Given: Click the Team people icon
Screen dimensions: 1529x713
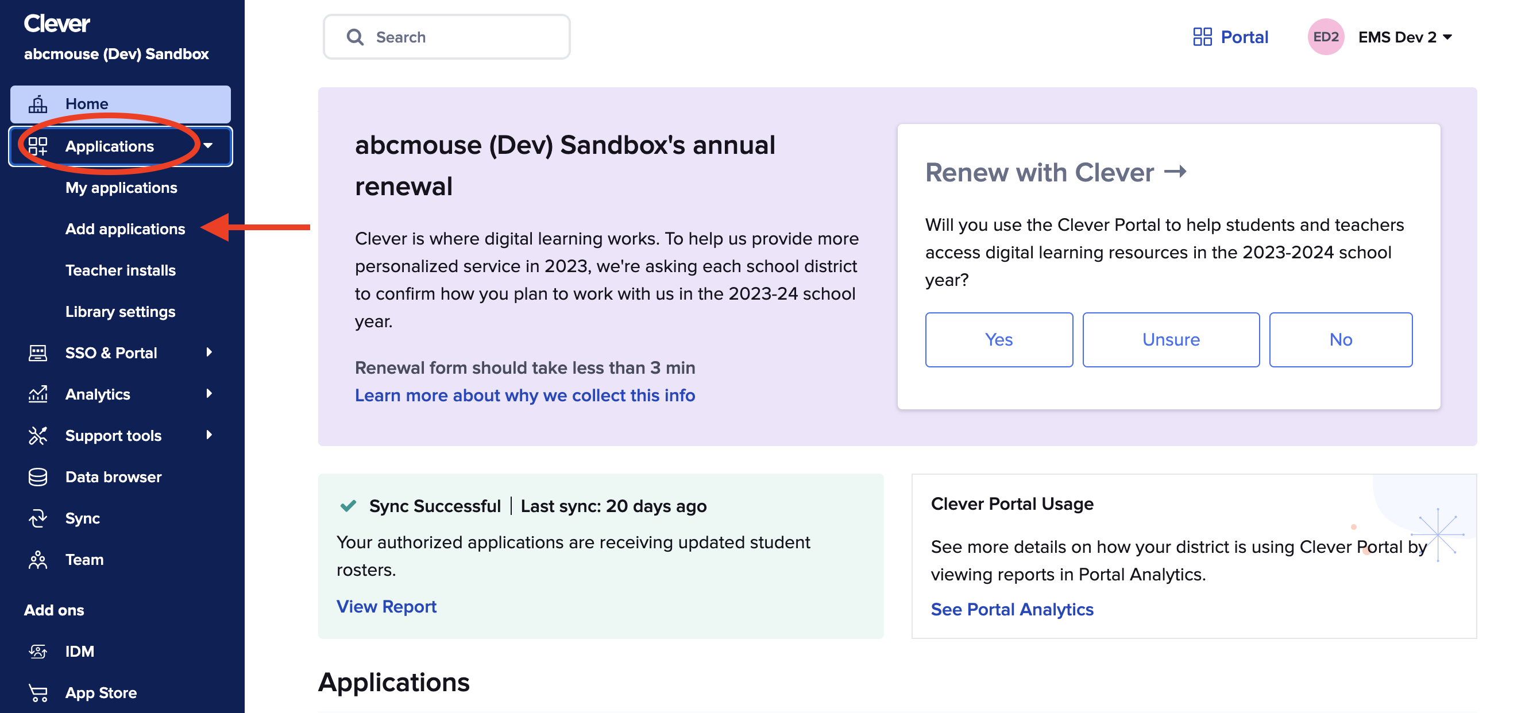Looking at the screenshot, I should pos(38,560).
